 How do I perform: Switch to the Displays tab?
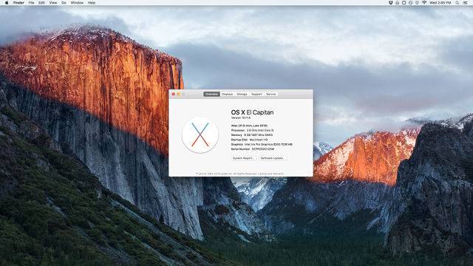[227, 94]
